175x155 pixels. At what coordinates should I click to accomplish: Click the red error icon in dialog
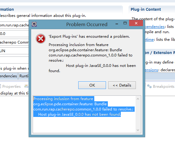pyautogui.click(x=41, y=39)
